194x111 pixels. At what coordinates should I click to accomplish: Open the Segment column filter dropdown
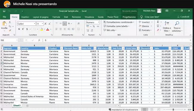coord(19,48)
